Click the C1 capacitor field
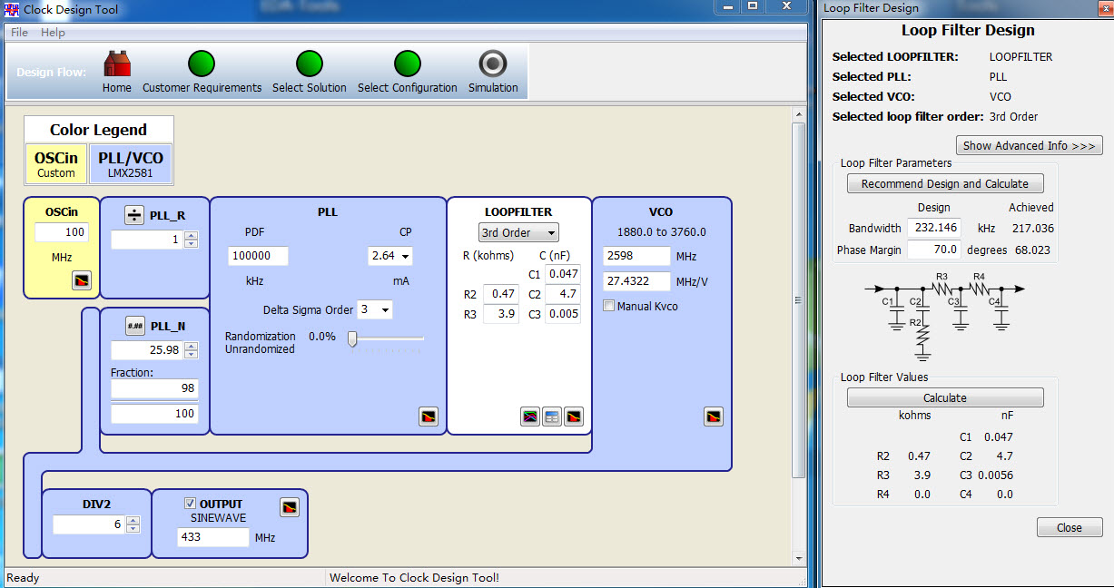 [563, 274]
